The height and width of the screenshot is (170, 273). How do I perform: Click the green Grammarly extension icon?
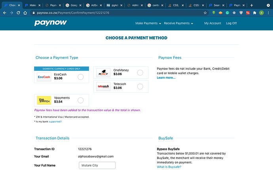(227, 13)
